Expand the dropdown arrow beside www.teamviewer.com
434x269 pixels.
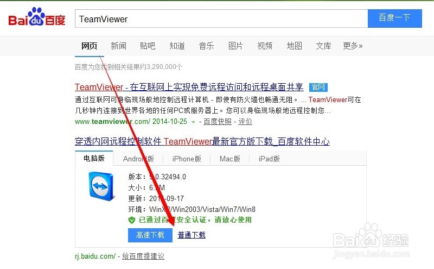pyautogui.click(x=194, y=122)
